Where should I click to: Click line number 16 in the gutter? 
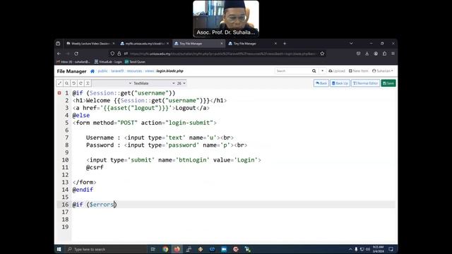click(65, 205)
